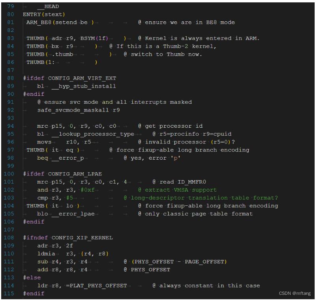The image size is (317, 300).
Task: Click the '#endif' on line 115
Action: click(x=34, y=294)
